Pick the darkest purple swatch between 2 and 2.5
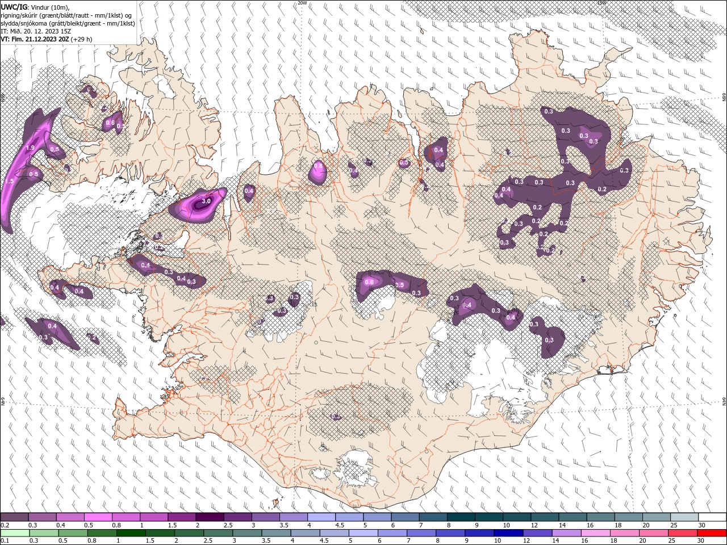 (x=209, y=517)
